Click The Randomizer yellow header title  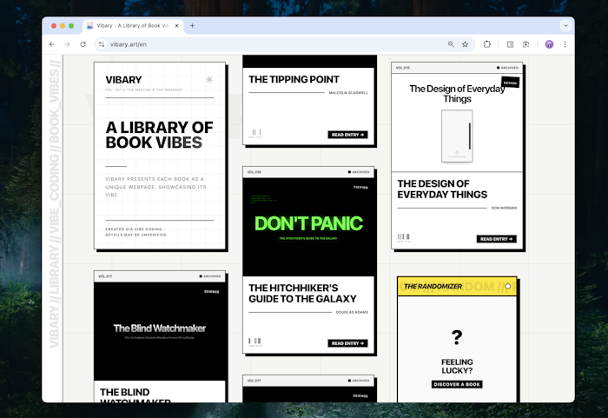coord(433,287)
